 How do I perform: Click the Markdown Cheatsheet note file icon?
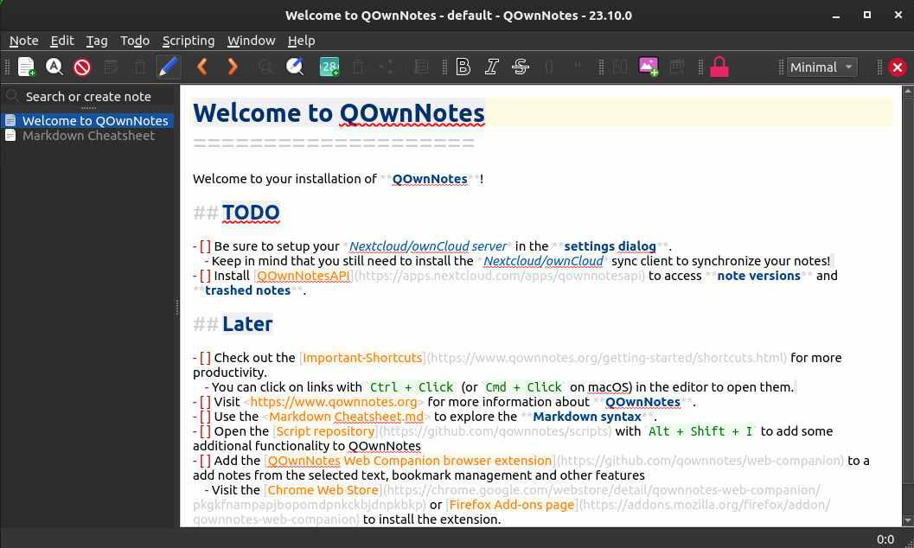10,135
